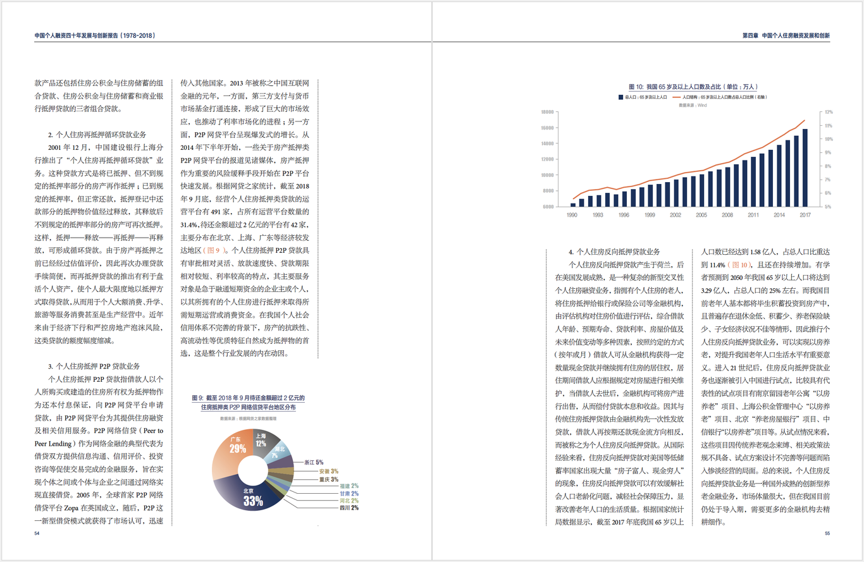The width and height of the screenshot is (864, 562).
Task: Click page number 55
Action: [827, 534]
